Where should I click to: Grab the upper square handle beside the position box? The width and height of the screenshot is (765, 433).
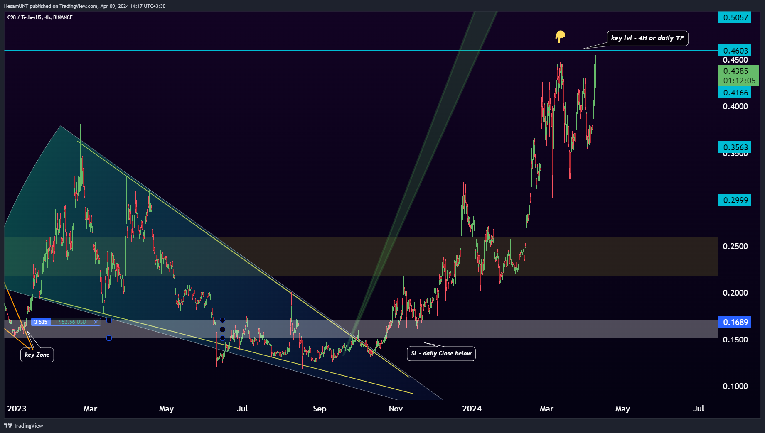coord(109,320)
